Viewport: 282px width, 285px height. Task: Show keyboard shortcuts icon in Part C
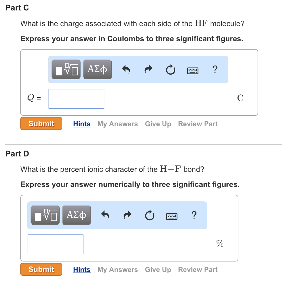pyautogui.click(x=193, y=71)
